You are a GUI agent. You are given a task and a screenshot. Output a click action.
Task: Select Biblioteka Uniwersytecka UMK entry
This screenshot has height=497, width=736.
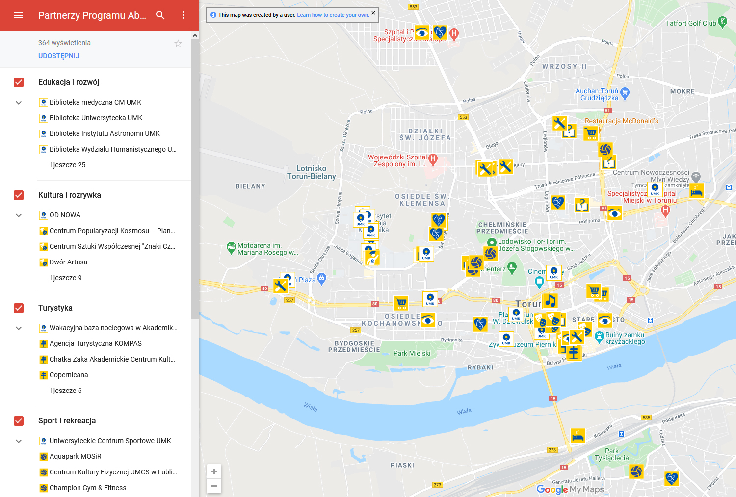(96, 118)
